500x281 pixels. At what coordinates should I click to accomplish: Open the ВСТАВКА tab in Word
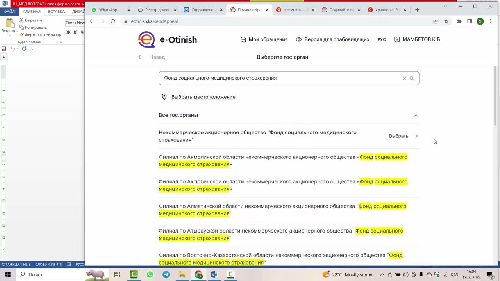pos(56,12)
